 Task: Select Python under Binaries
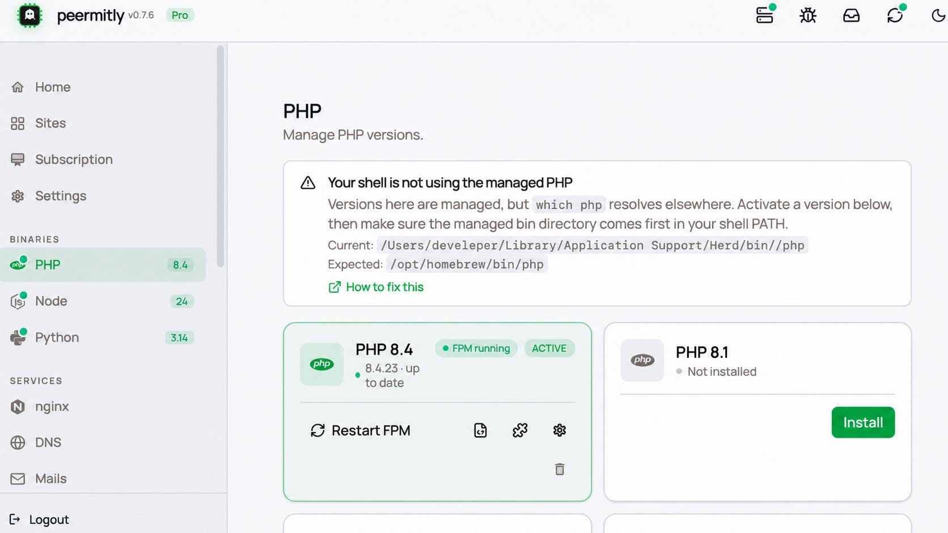click(103, 337)
